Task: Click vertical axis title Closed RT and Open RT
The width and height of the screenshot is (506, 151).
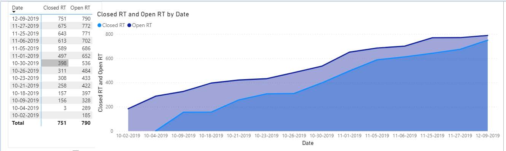Action: [x=101, y=83]
